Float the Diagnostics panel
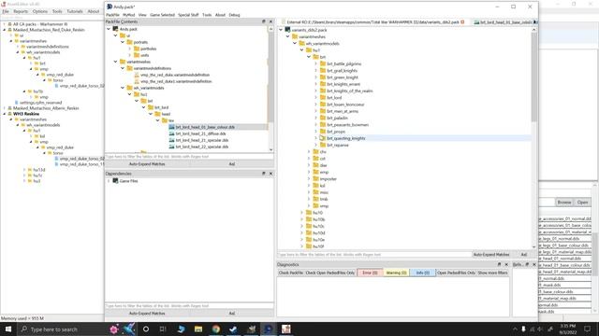The width and height of the screenshot is (599, 336). click(499, 264)
